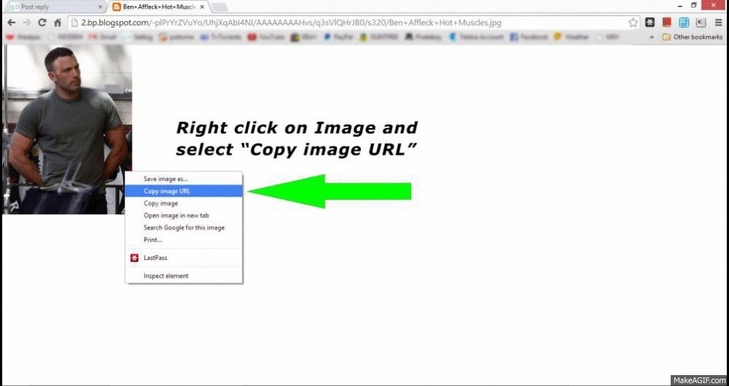
Task: Click the YouTube bookmark
Action: click(x=263, y=36)
